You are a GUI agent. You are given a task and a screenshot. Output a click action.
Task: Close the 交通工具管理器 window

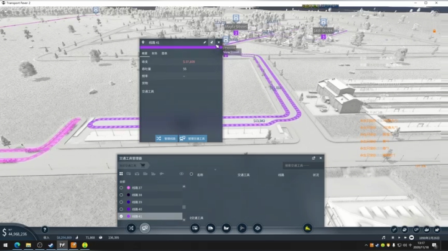[320, 158]
